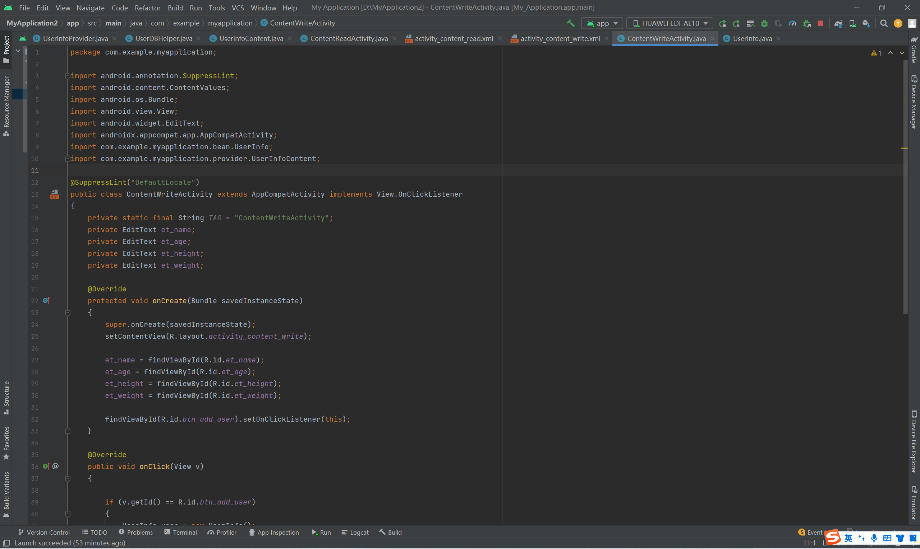Sync project with Gradle files icon
Screen dimensions: 920x549
point(838,23)
